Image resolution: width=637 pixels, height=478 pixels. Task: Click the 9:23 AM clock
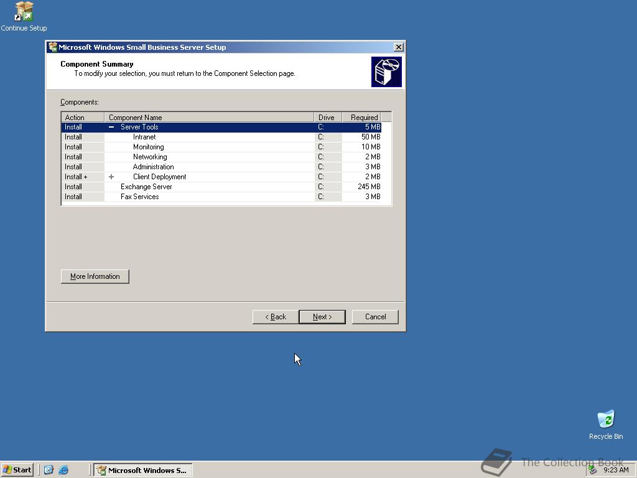[x=616, y=471]
